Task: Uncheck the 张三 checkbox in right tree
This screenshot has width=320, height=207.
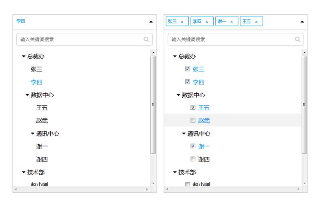Action: [188, 69]
